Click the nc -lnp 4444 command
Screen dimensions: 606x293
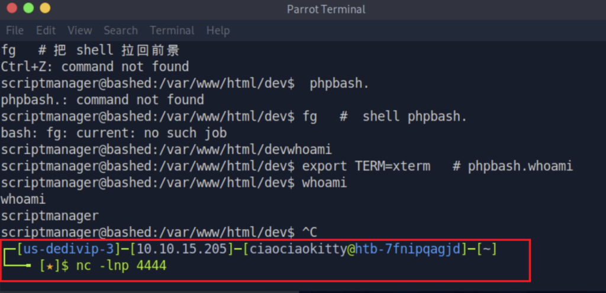click(x=121, y=266)
